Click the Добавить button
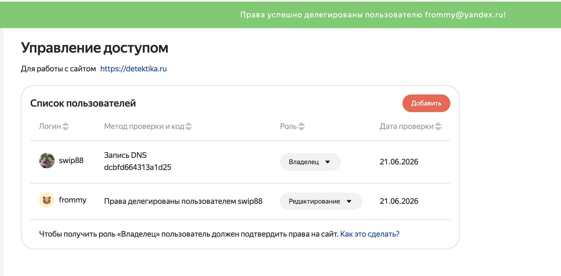561x276 pixels. point(426,103)
